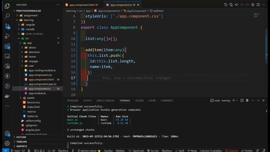Open GITLENS panel tab
This screenshot has height=152, width=270.
[139, 100]
